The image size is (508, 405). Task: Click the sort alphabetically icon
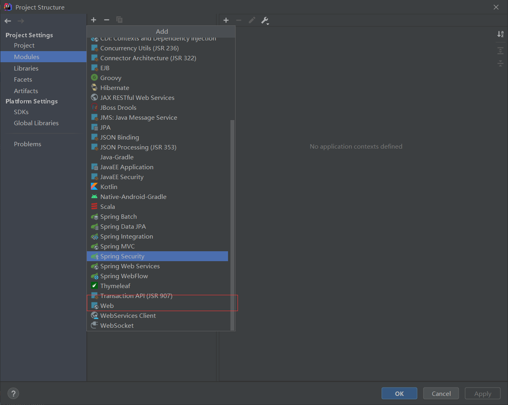(500, 34)
